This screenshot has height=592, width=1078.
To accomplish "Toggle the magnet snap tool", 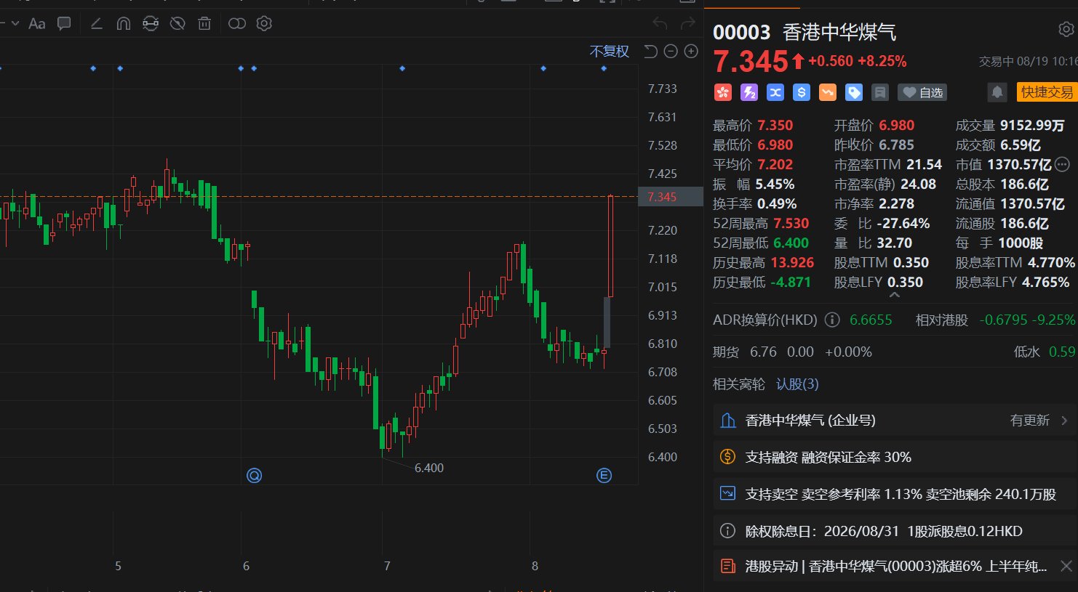I will tap(124, 24).
